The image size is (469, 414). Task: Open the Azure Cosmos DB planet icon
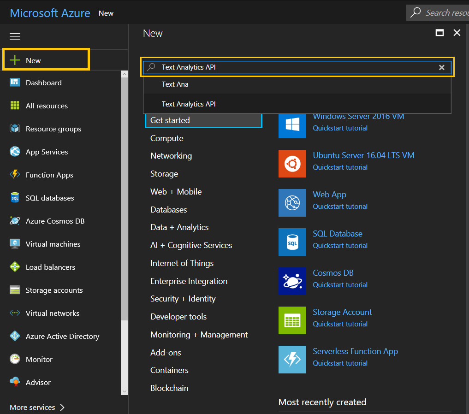pyautogui.click(x=15, y=221)
